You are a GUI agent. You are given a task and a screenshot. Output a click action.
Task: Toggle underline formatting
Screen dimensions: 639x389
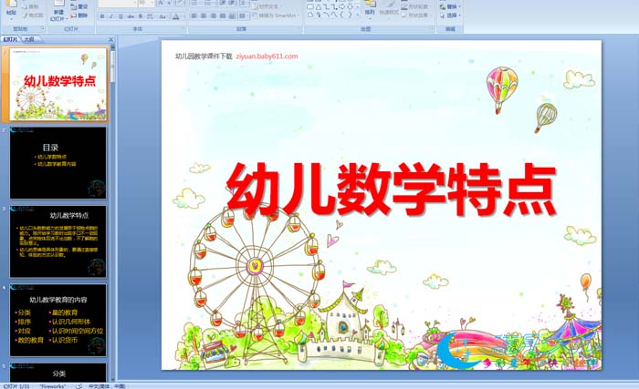(x=120, y=16)
